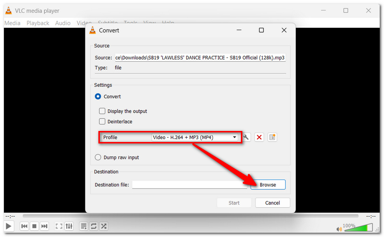Screen dimensions: 384x237
Task: Enable random shuffle icon
Action: click(104, 226)
